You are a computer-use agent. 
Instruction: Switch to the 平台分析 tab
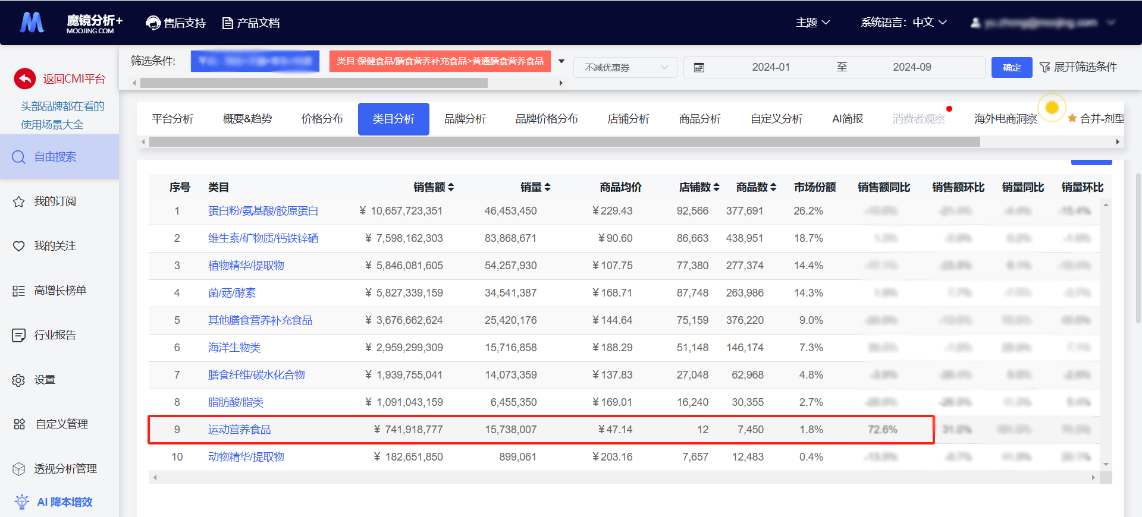pos(172,119)
